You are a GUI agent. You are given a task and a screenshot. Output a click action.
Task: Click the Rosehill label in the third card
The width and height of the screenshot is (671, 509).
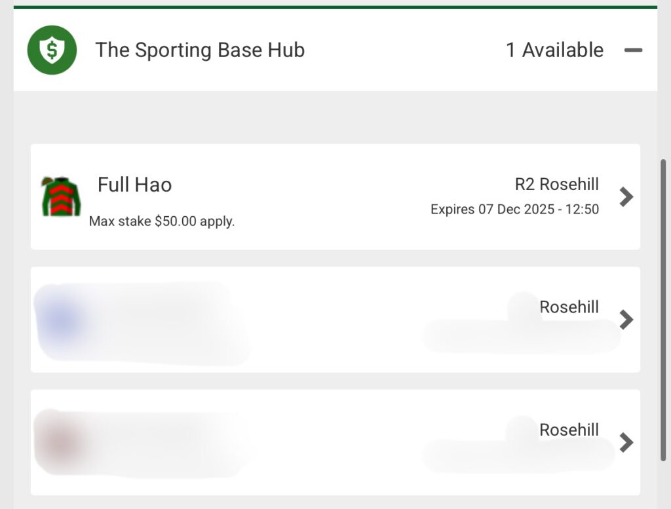pyautogui.click(x=569, y=430)
